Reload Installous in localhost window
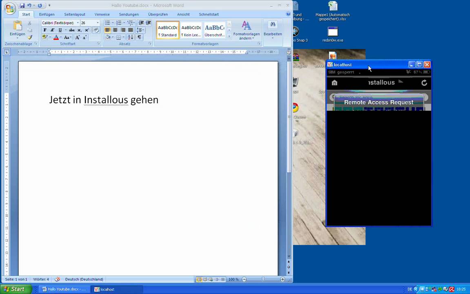470x294 pixels. click(x=424, y=83)
